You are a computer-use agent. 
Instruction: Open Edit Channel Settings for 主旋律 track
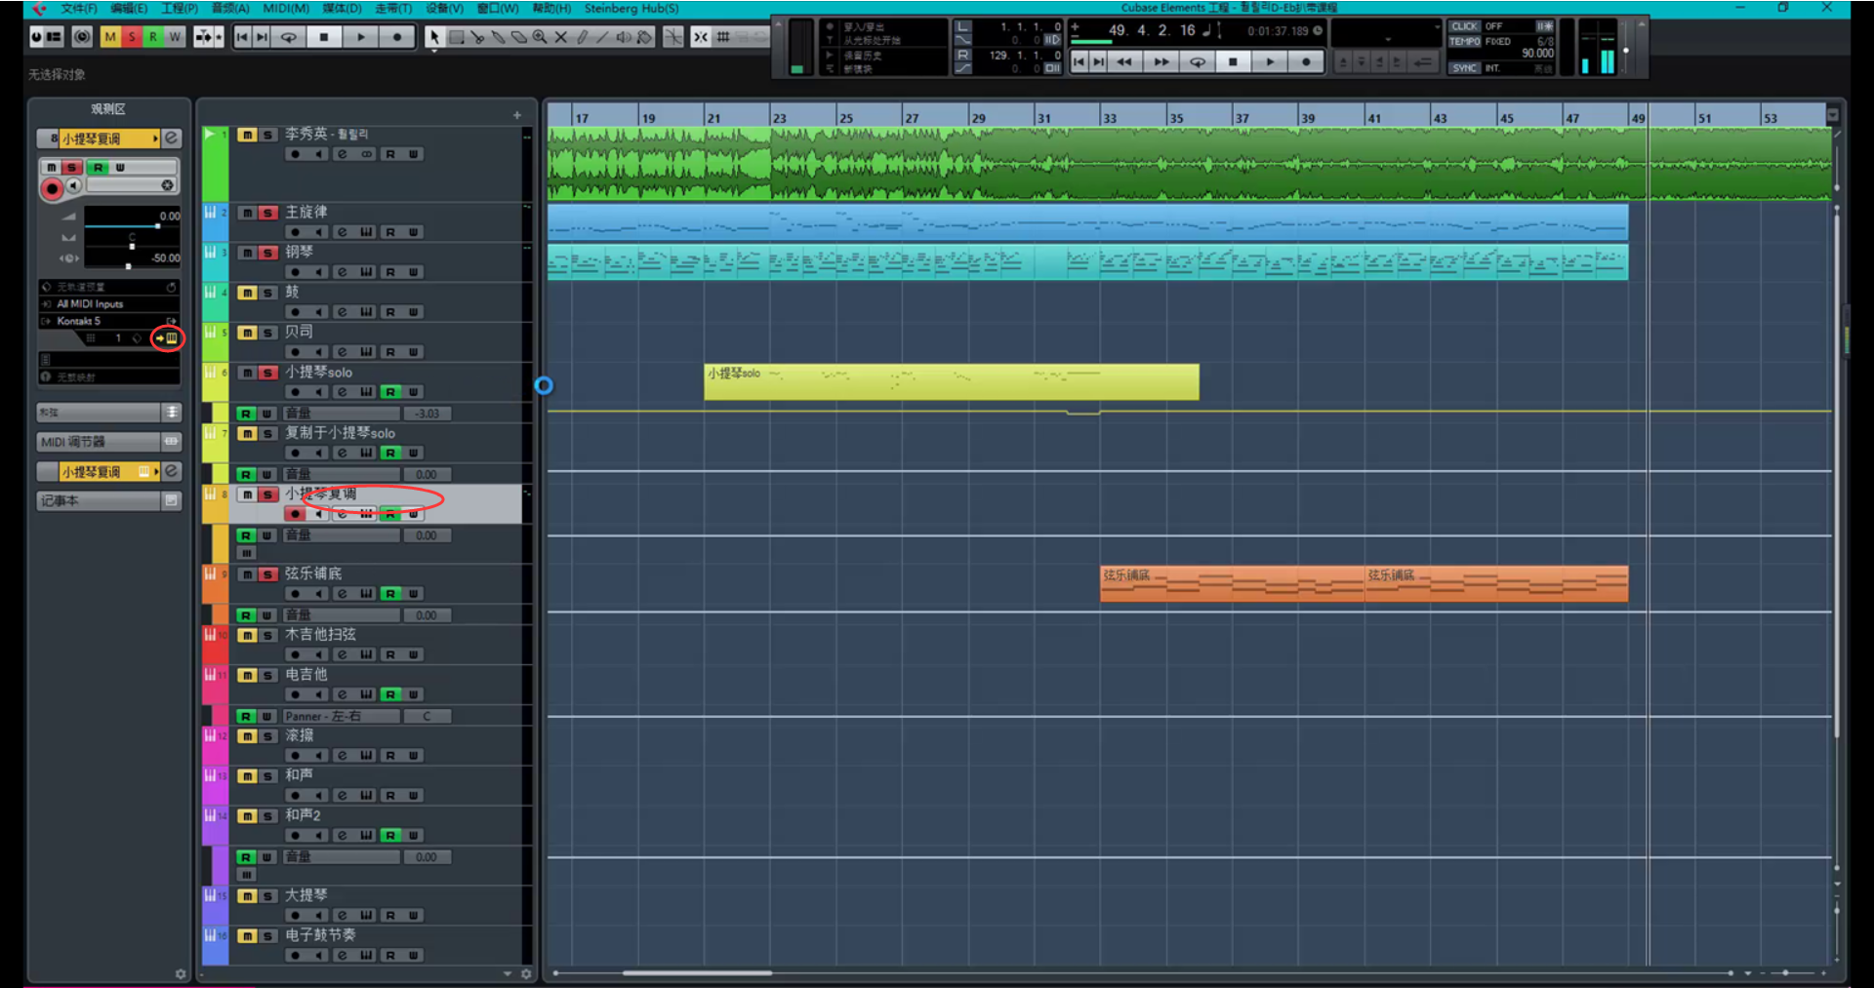pos(342,232)
